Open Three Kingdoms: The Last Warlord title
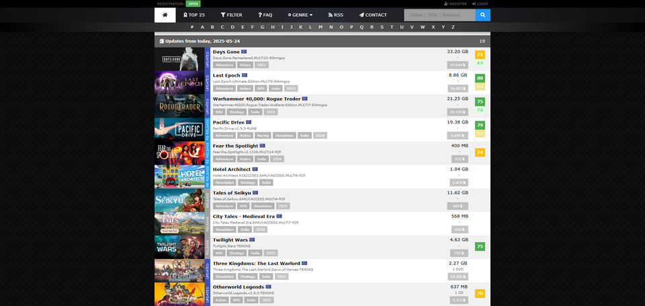Screen dimensions: 645x306 coord(257,263)
